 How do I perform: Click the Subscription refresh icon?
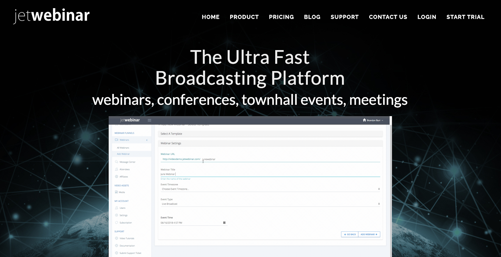(x=116, y=223)
